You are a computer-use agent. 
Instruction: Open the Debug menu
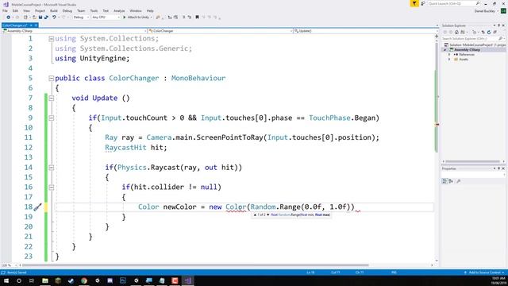[67, 10]
